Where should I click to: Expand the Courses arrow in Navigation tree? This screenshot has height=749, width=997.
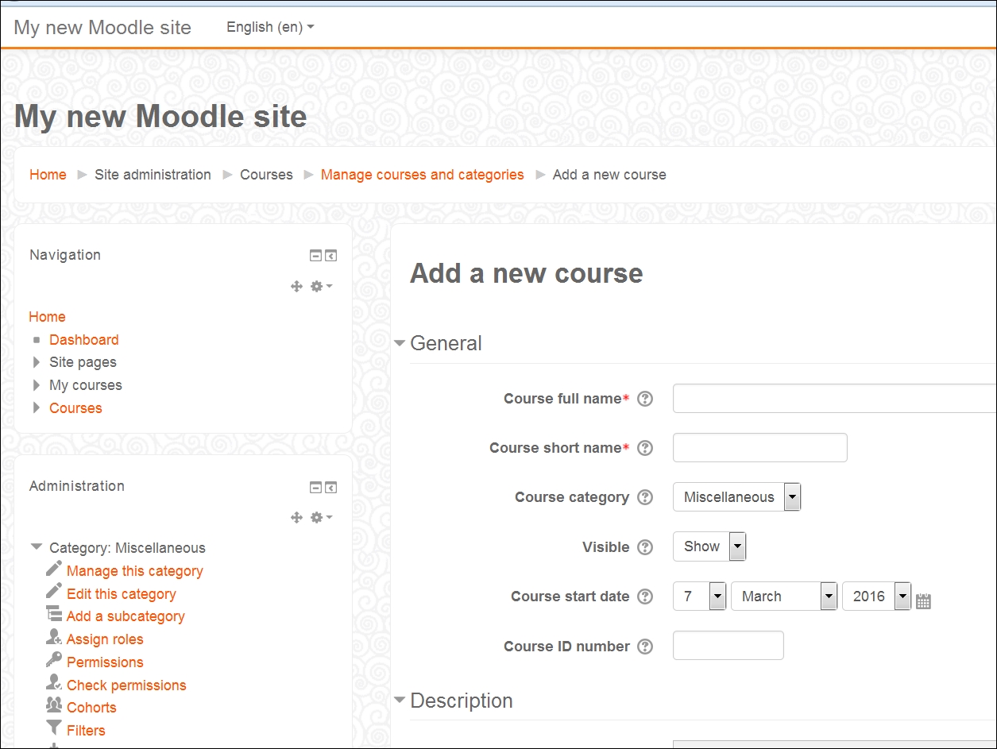point(36,408)
